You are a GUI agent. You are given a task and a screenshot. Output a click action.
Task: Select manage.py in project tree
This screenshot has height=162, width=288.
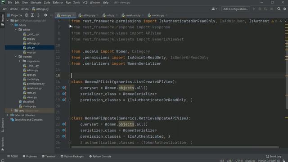[29, 106]
